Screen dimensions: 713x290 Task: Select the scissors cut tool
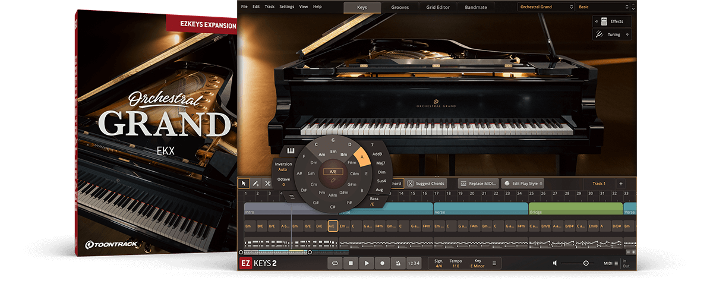267,184
